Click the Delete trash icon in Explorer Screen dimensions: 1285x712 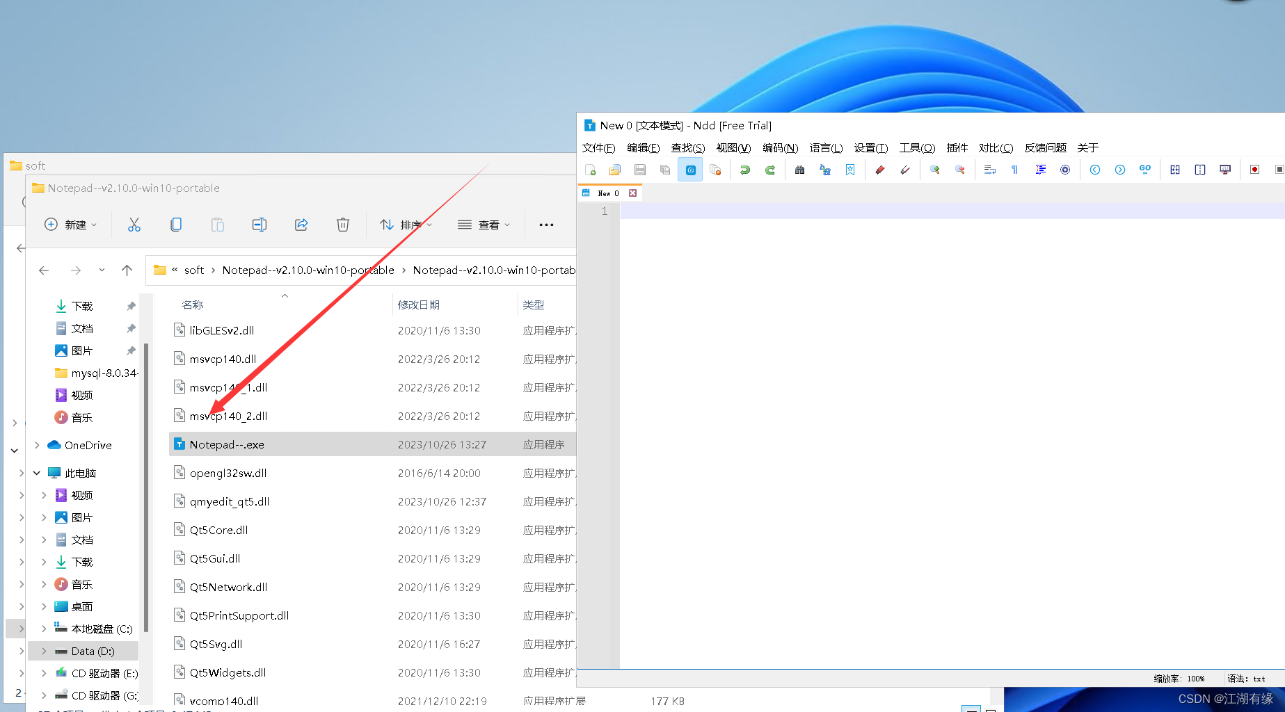[343, 225]
